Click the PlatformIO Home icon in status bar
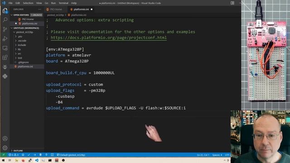Viewport: 290px width, 163px height. tap(23, 155)
